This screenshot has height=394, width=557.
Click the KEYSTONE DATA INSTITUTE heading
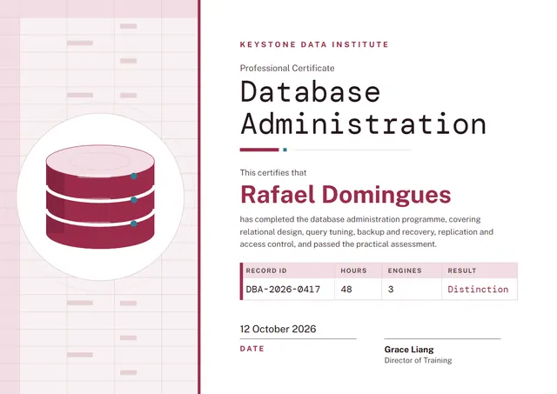[314, 44]
